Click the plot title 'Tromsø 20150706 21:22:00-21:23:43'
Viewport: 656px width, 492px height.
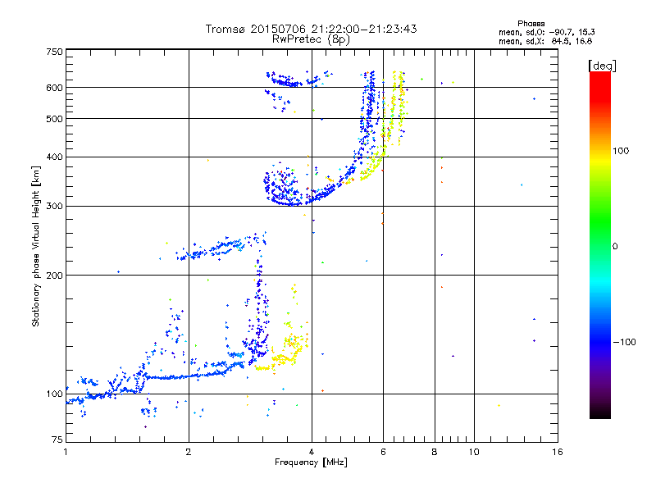[311, 29]
